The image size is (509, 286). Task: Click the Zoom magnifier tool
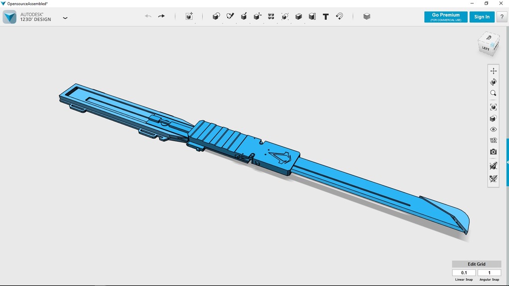[493, 93]
